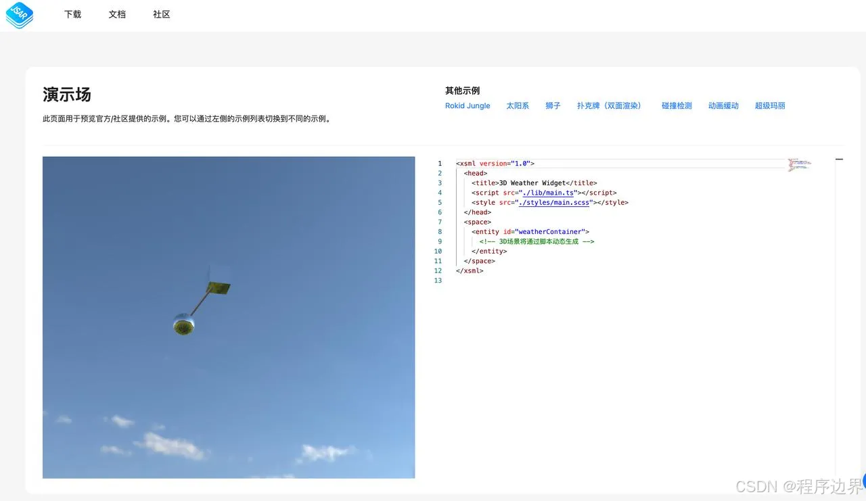The height and width of the screenshot is (501, 866).
Task: Click the code minimap preview
Action: pyautogui.click(x=799, y=164)
